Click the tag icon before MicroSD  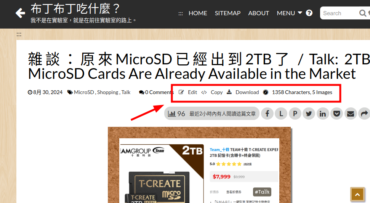(x=70, y=92)
